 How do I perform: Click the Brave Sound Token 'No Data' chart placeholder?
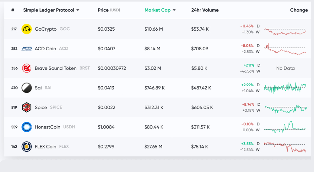coord(285,68)
